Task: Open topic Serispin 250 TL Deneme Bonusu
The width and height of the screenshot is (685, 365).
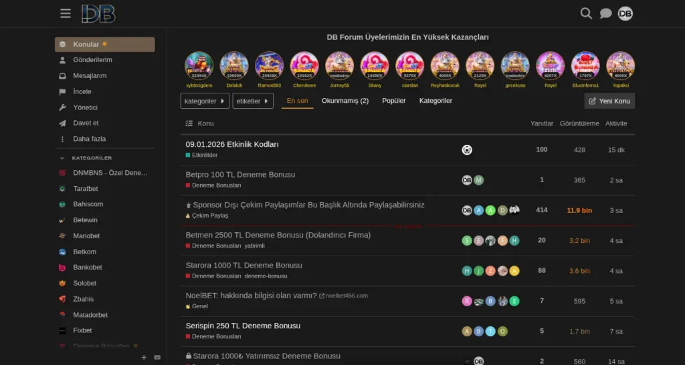Action: tap(243, 326)
